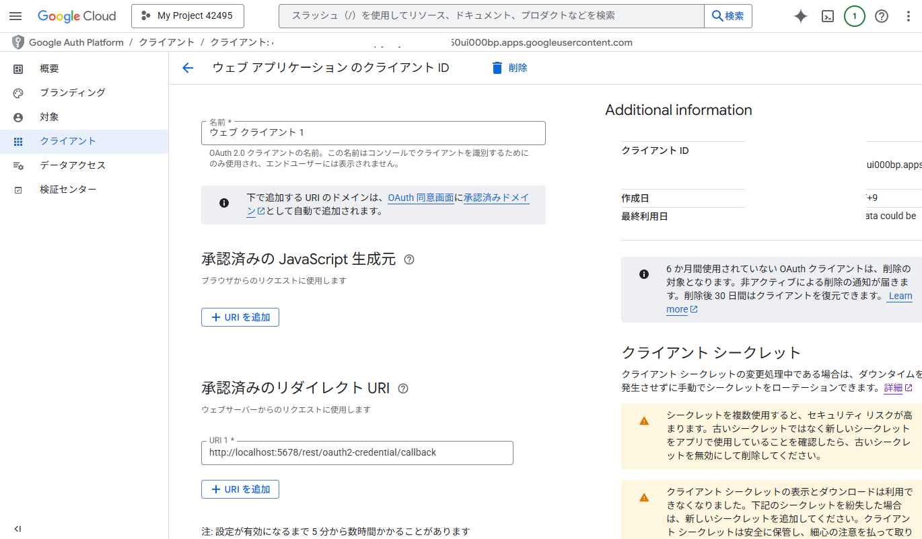922x539 pixels.
Task: Click the Google Auth Platform shield icon
Action: tap(18, 42)
